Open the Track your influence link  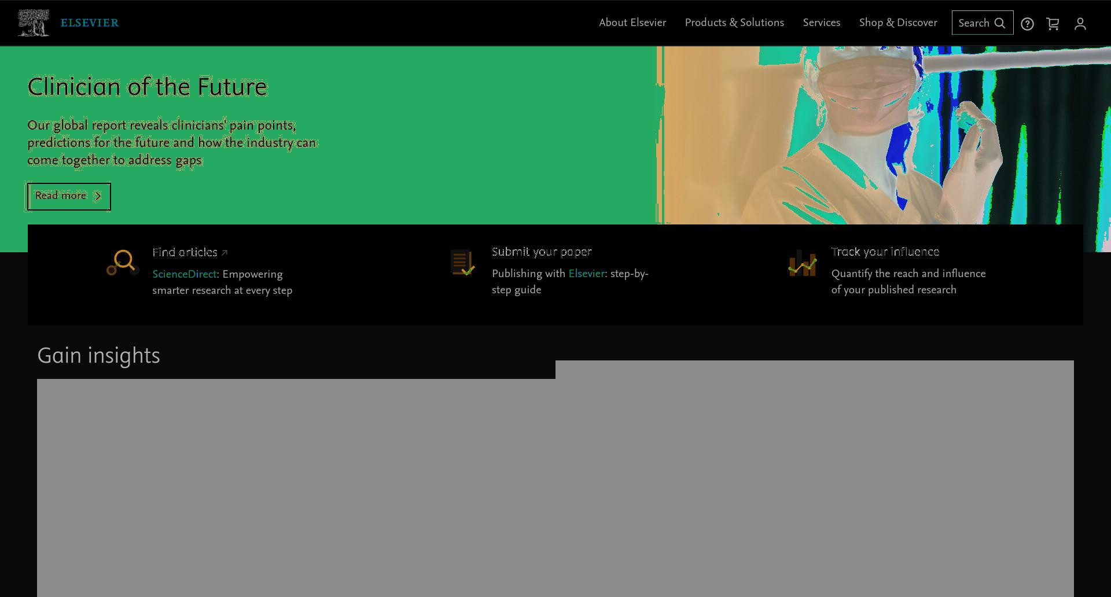[885, 252]
